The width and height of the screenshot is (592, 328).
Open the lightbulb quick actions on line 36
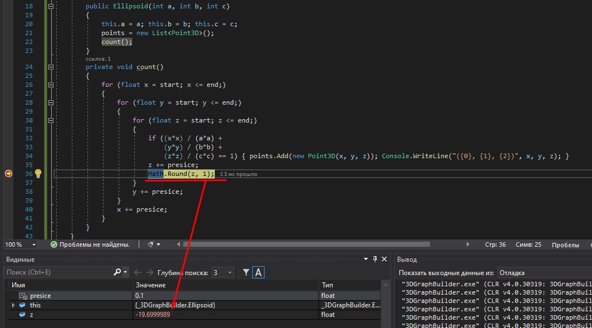[38, 174]
